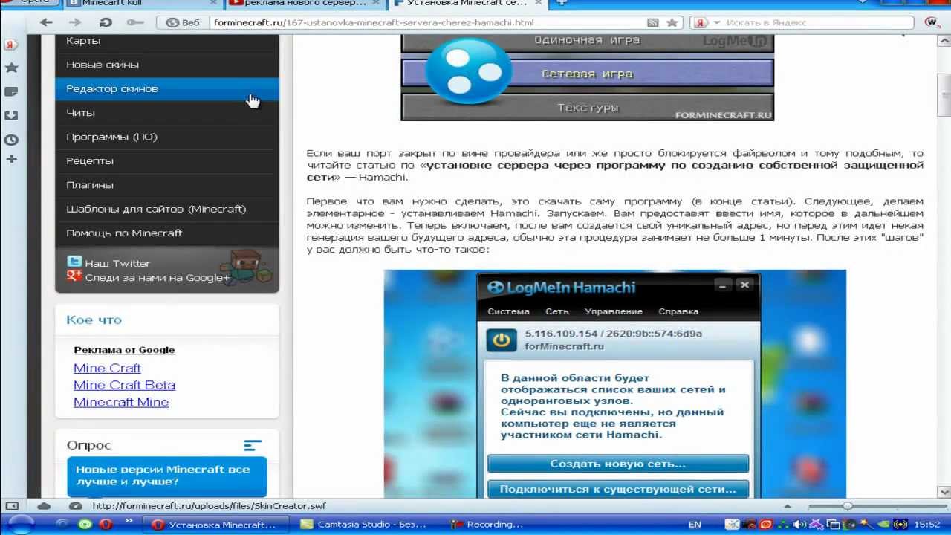Click the Hamachi screenshot image in article
Viewport: 951px width, 535px height.
coord(614,384)
